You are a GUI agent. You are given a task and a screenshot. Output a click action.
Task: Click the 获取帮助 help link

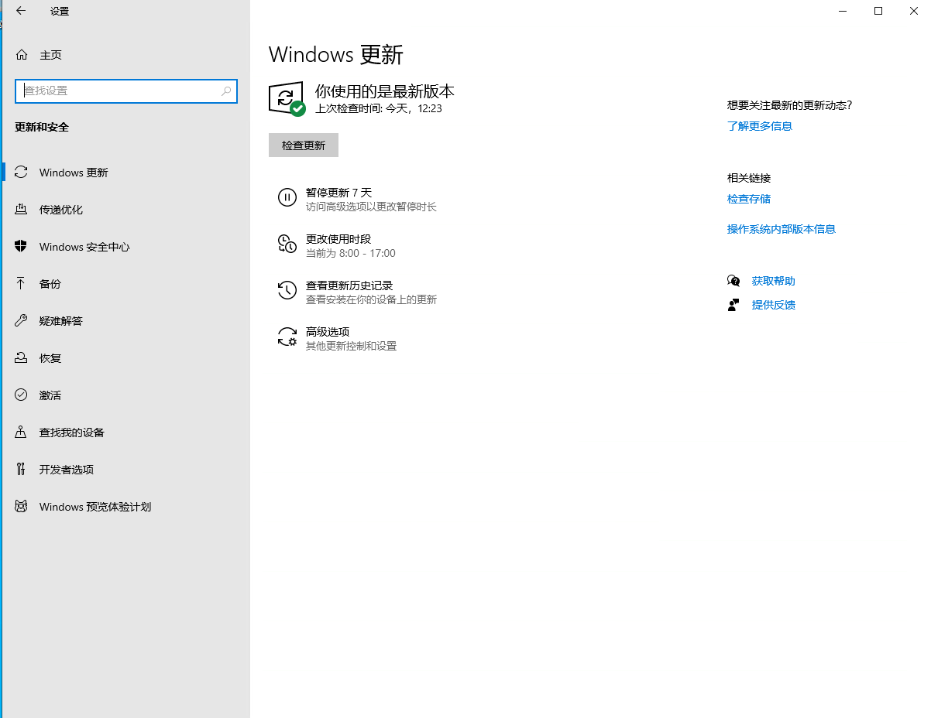[774, 281]
